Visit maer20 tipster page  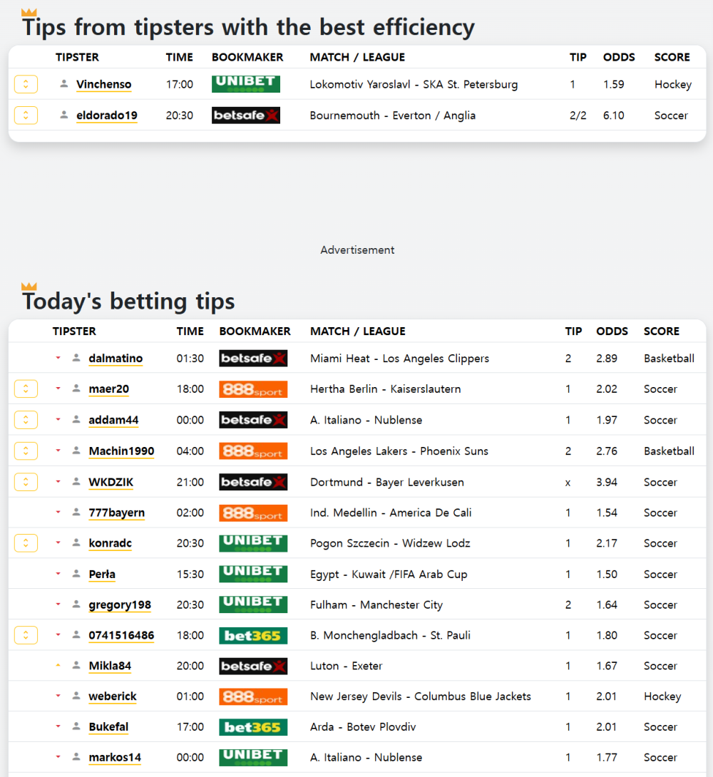[x=108, y=389]
